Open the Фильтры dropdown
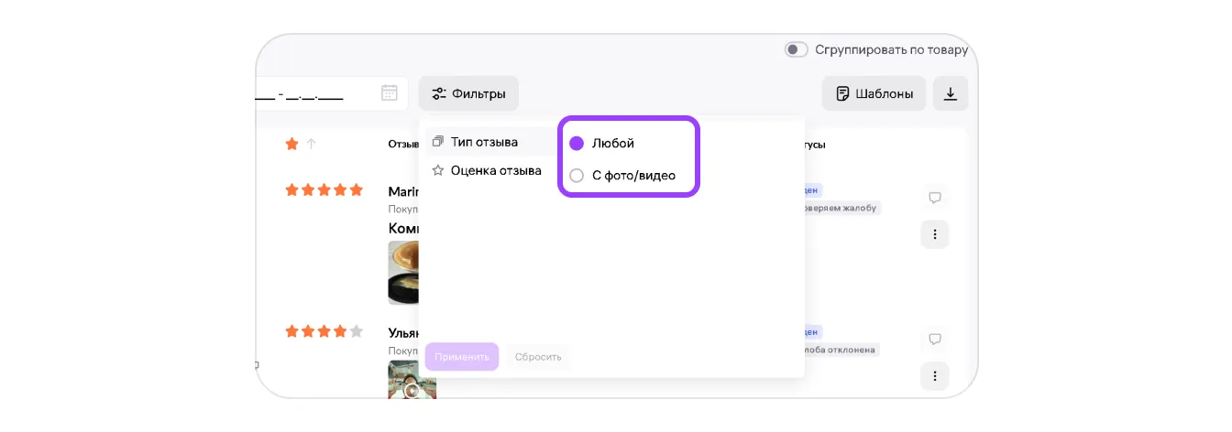The width and height of the screenshot is (1232, 432). point(468,93)
